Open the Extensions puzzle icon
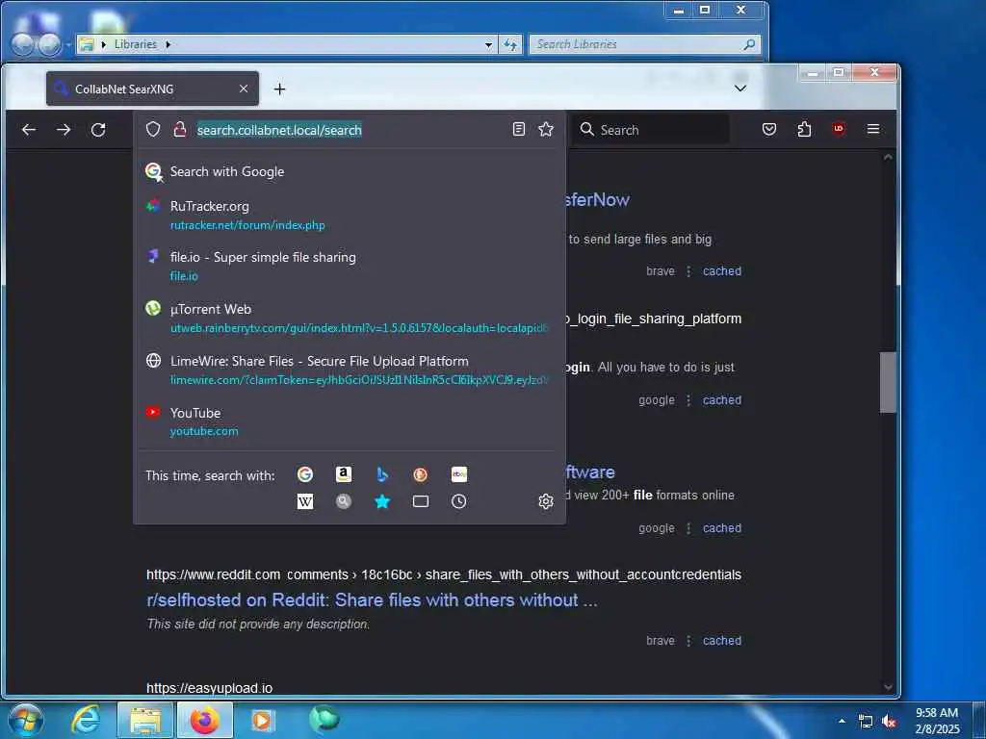 coord(804,130)
